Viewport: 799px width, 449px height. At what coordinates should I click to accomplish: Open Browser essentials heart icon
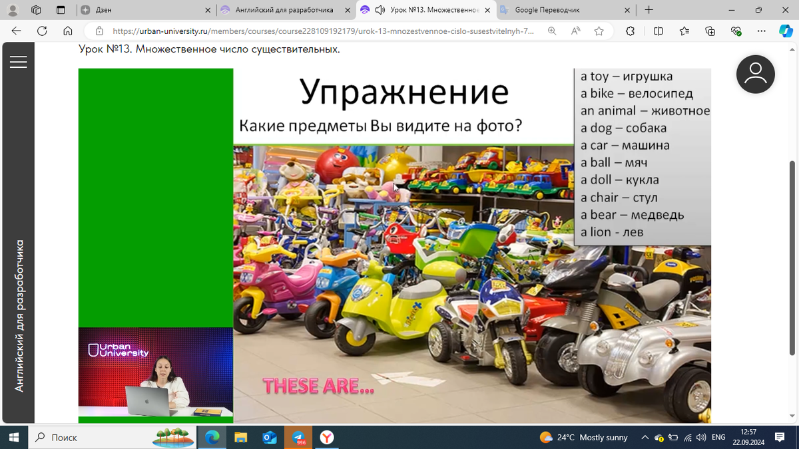(736, 31)
